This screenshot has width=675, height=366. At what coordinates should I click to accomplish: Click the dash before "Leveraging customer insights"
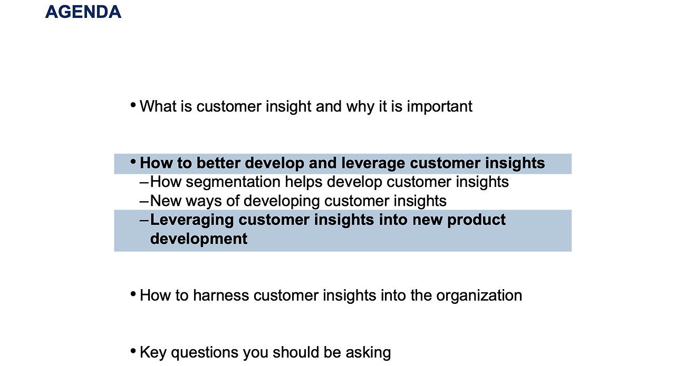[x=144, y=221]
